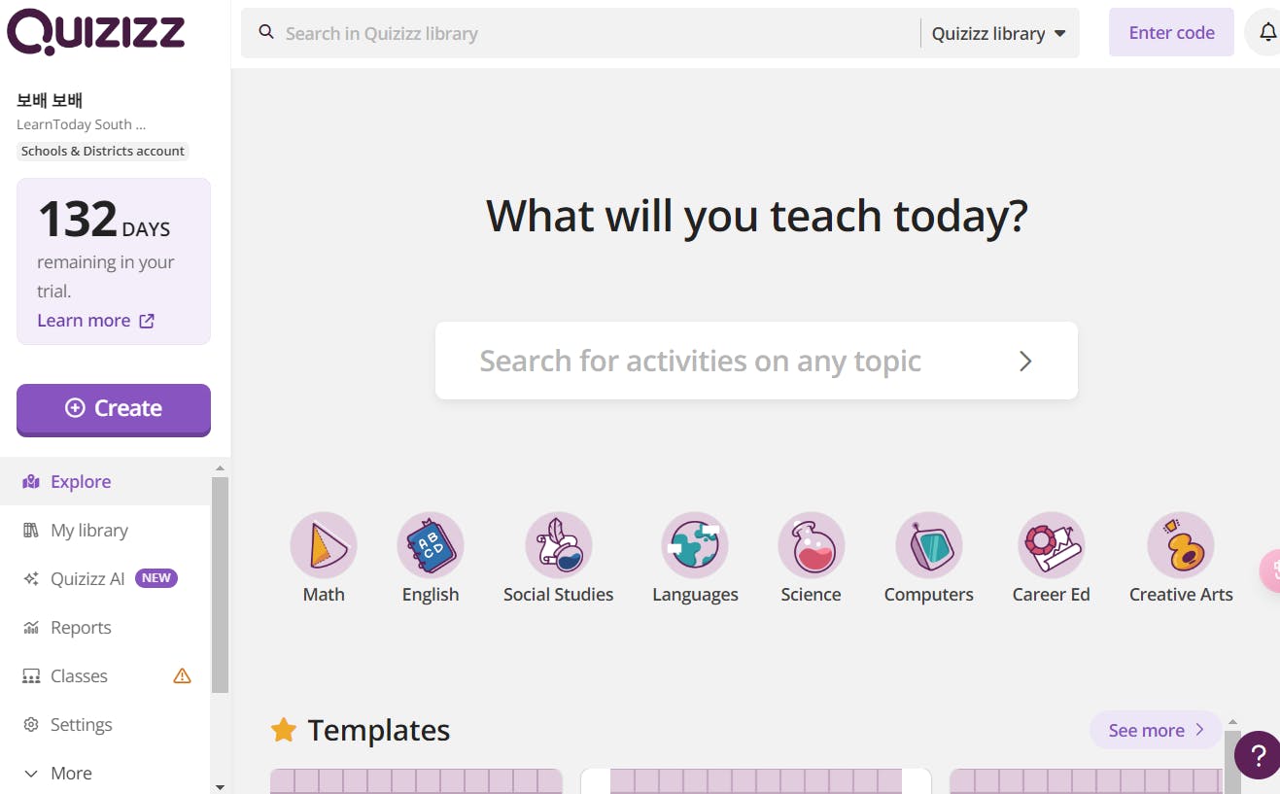Image resolution: width=1280 pixels, height=794 pixels.
Task: Open Reports from the sidebar
Action: click(81, 628)
